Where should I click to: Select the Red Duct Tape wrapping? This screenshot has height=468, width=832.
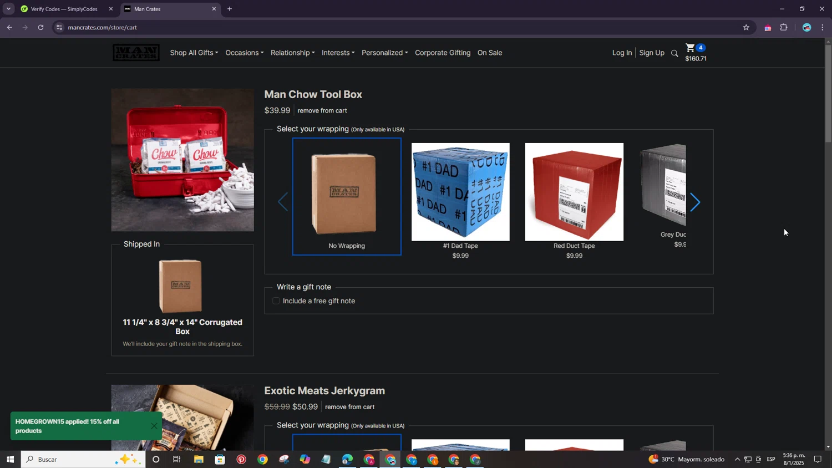[x=574, y=201]
